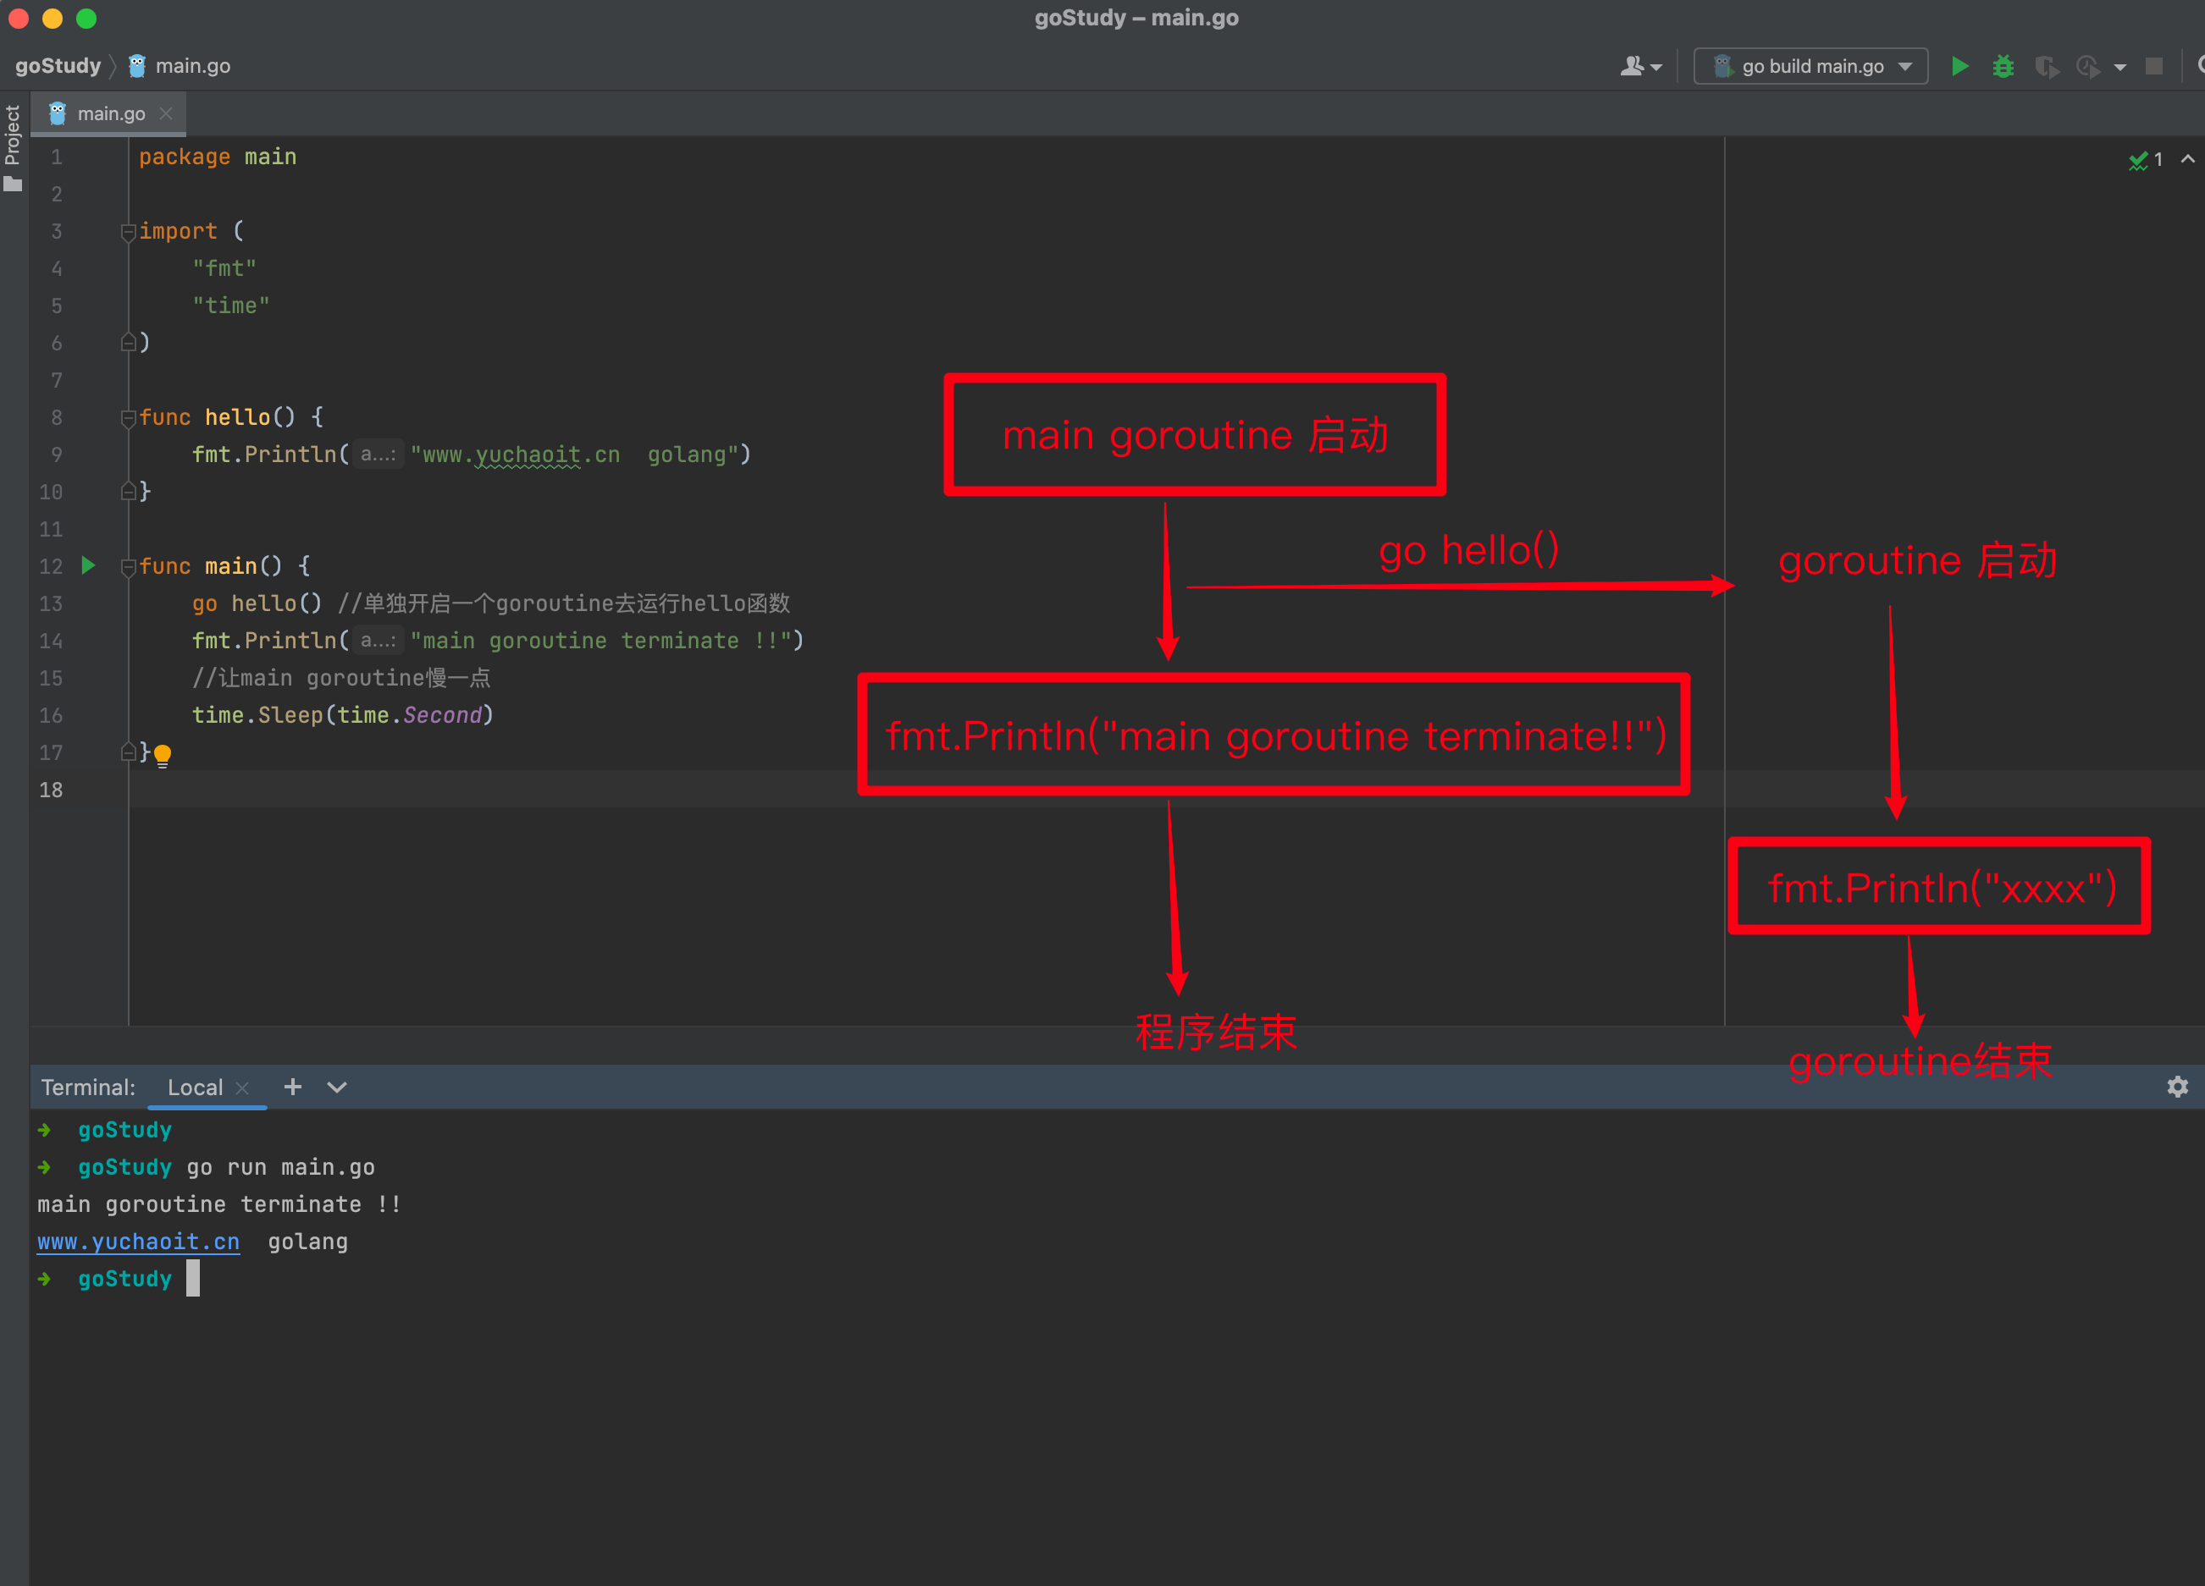Screen dimensions: 2205x1586
Task: Click run gutter arrow beside func main
Action: [x=88, y=564]
